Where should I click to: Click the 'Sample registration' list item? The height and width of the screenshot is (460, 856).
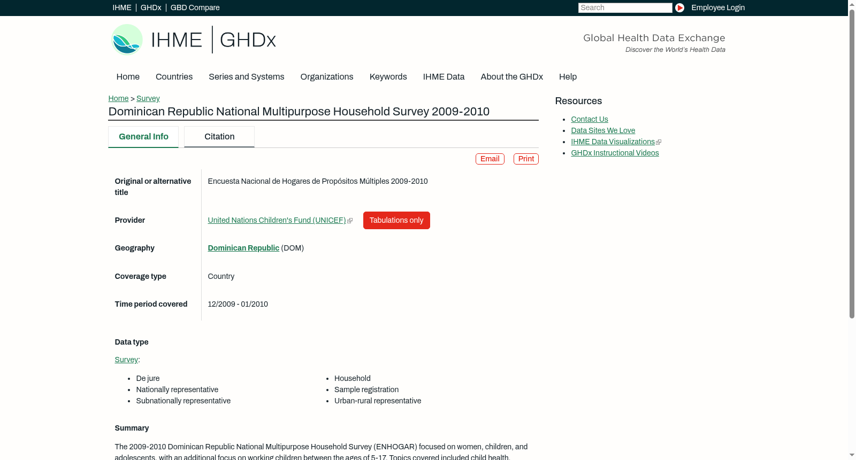pos(366,389)
